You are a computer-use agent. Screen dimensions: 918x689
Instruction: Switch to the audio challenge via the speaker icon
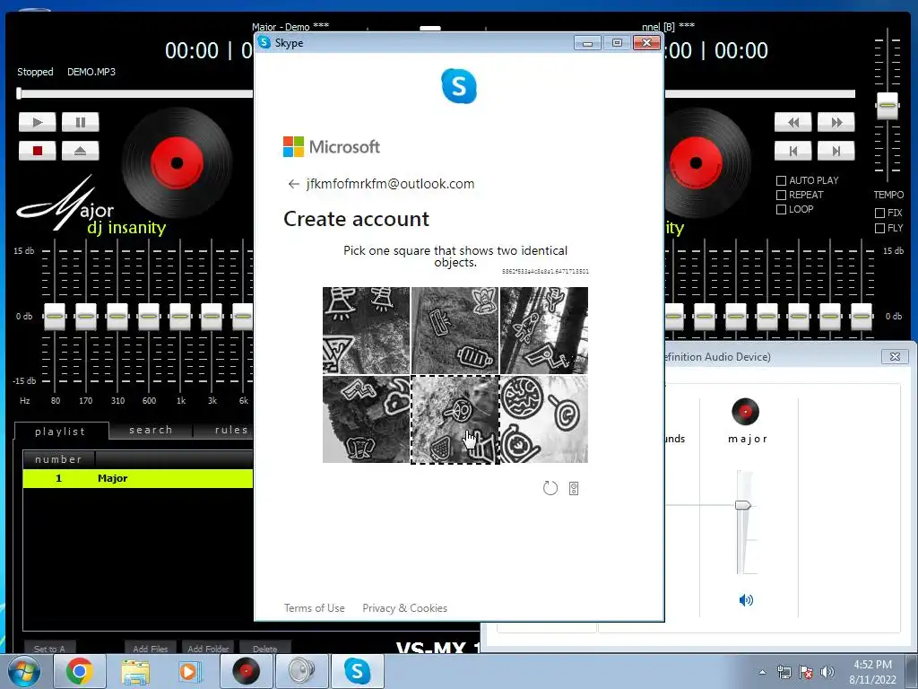pyautogui.click(x=574, y=488)
